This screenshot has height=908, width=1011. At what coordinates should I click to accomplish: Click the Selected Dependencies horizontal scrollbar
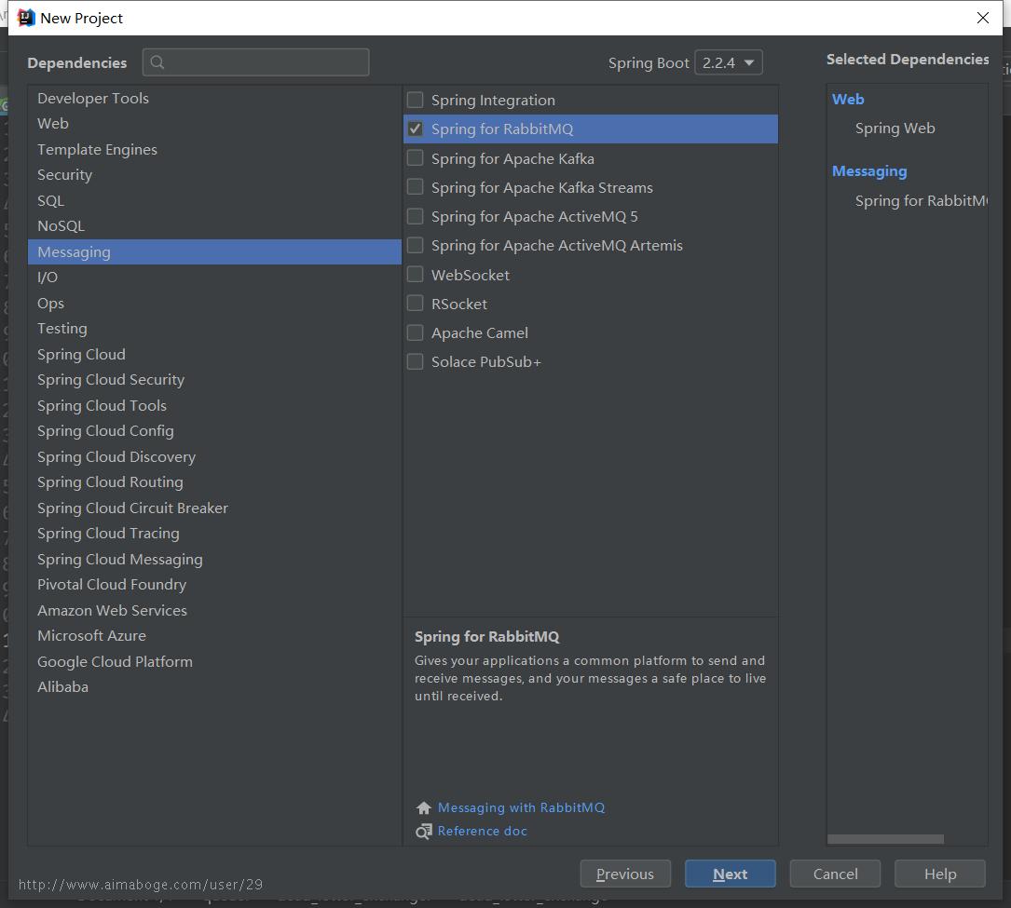pyautogui.click(x=885, y=839)
